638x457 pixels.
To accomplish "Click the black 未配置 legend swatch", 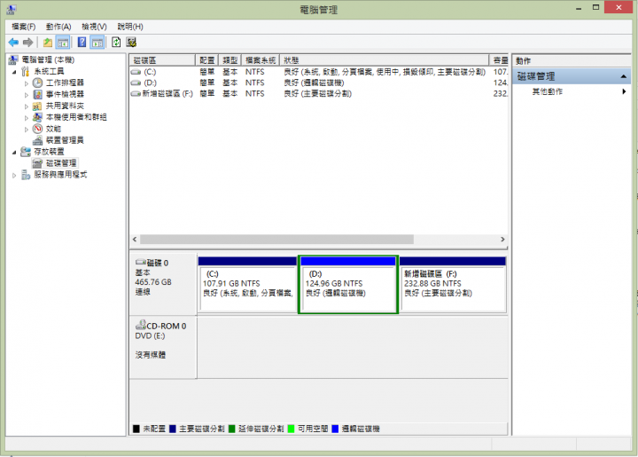I will click(x=136, y=429).
